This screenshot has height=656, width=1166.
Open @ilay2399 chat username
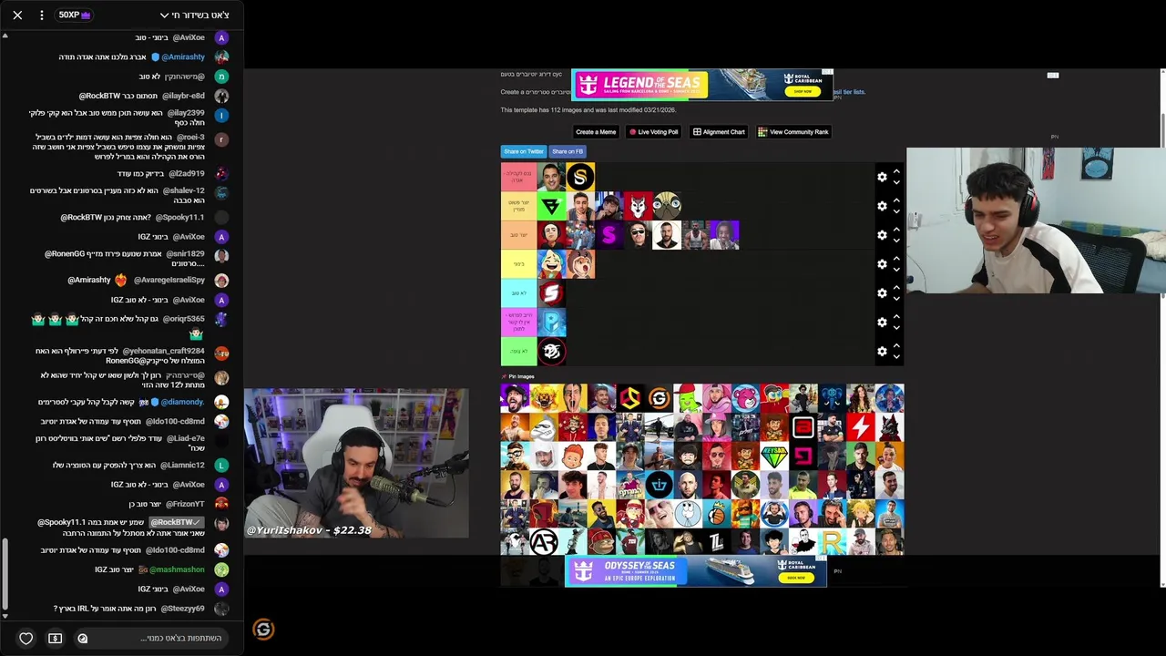tap(186, 113)
